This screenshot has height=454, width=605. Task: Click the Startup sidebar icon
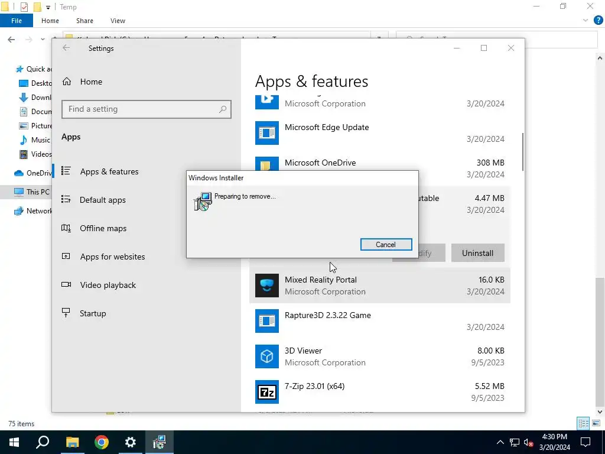[66, 313]
